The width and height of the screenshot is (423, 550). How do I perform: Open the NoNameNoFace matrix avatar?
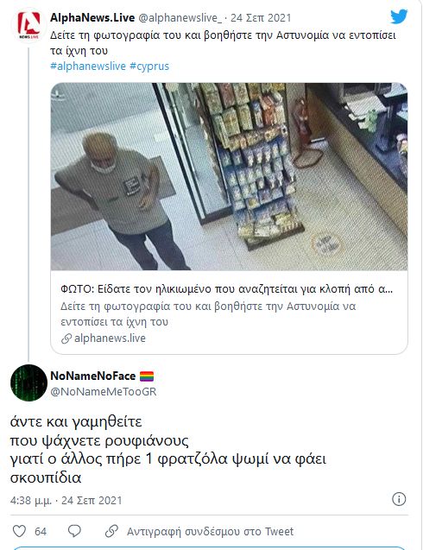coord(28,382)
